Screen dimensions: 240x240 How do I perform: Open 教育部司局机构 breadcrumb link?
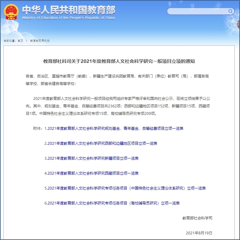[x=40, y=41]
